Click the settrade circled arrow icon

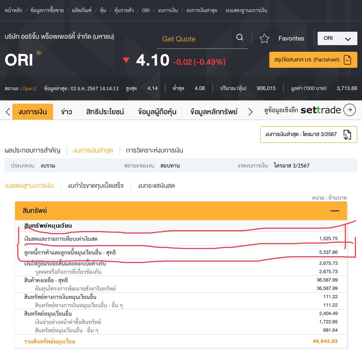(x=350, y=110)
